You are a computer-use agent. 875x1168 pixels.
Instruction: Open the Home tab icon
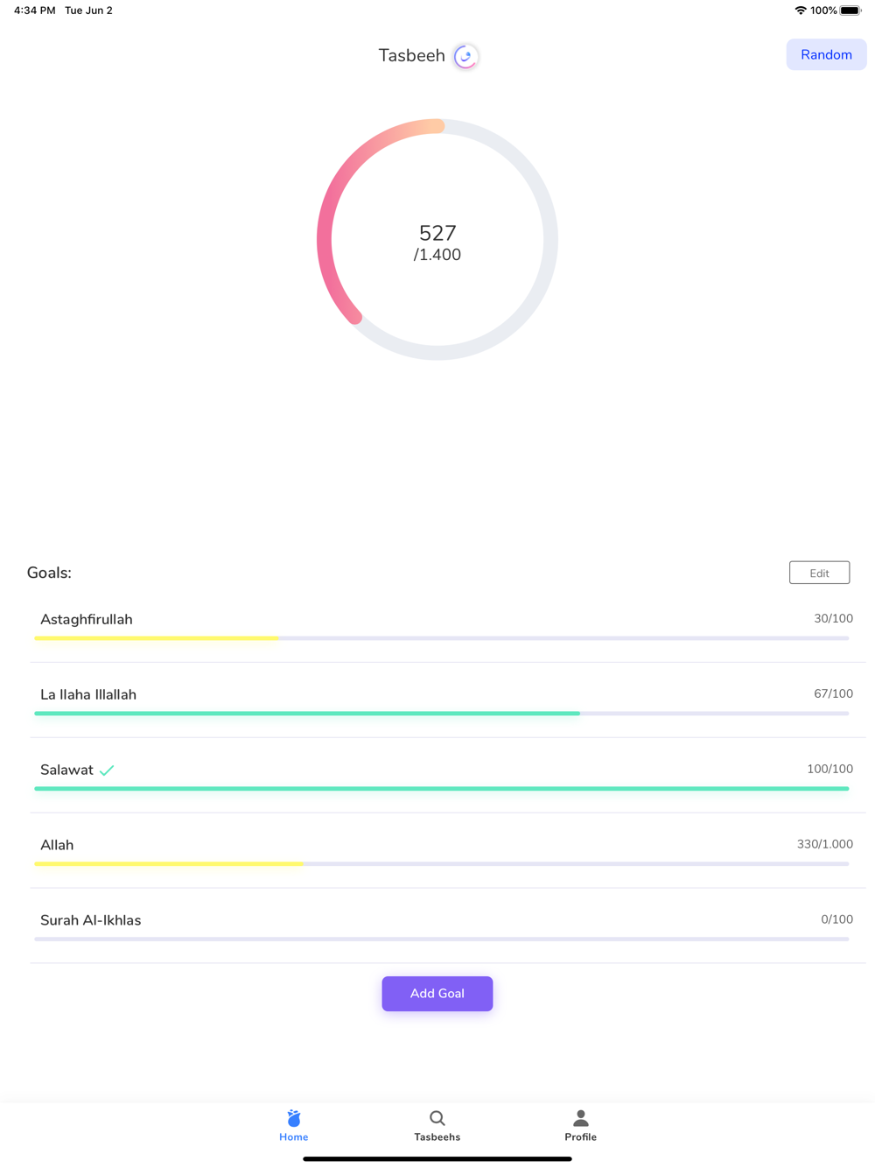(294, 1118)
